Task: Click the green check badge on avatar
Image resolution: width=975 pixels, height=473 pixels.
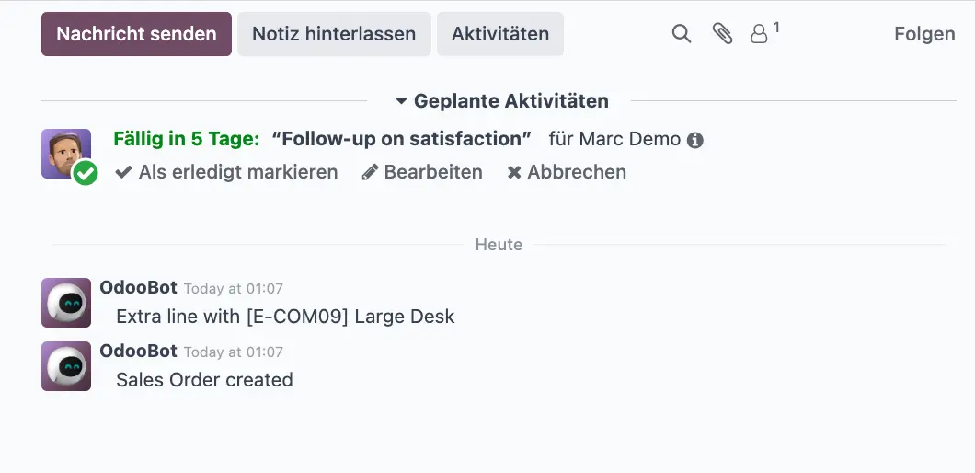Action: (86, 173)
